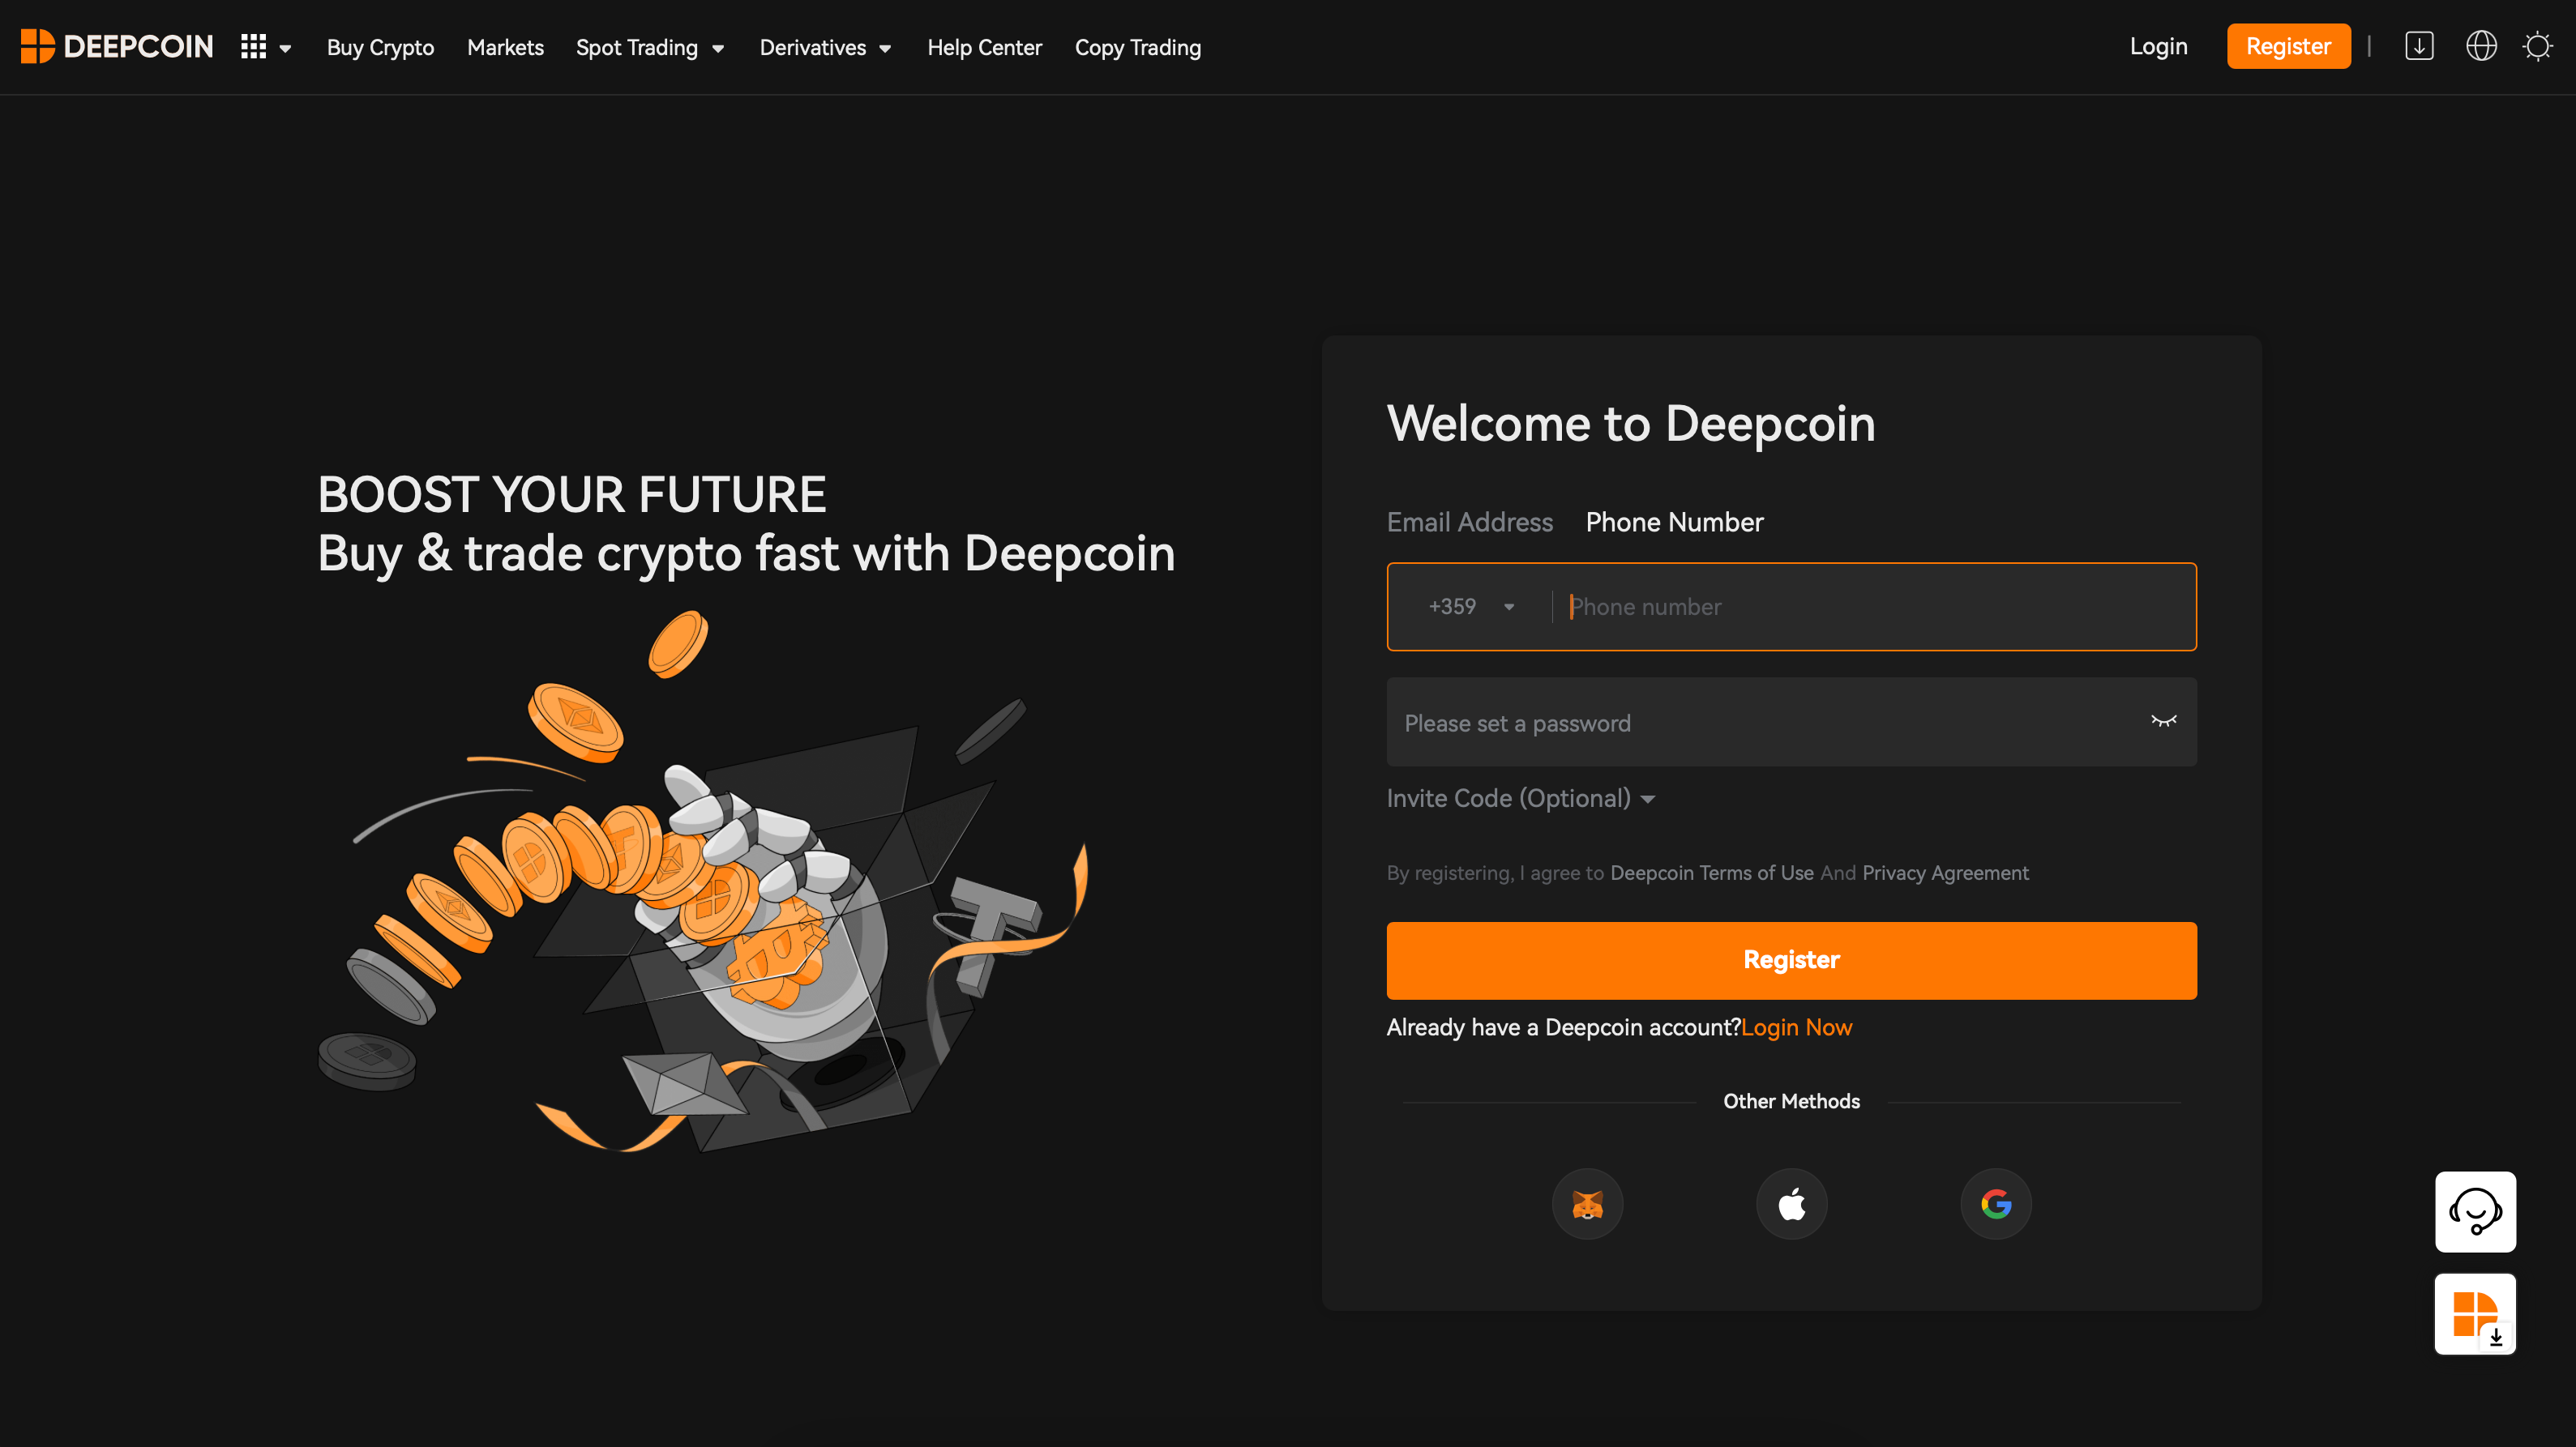Open Help Center
The image size is (2576, 1447).
pyautogui.click(x=984, y=47)
